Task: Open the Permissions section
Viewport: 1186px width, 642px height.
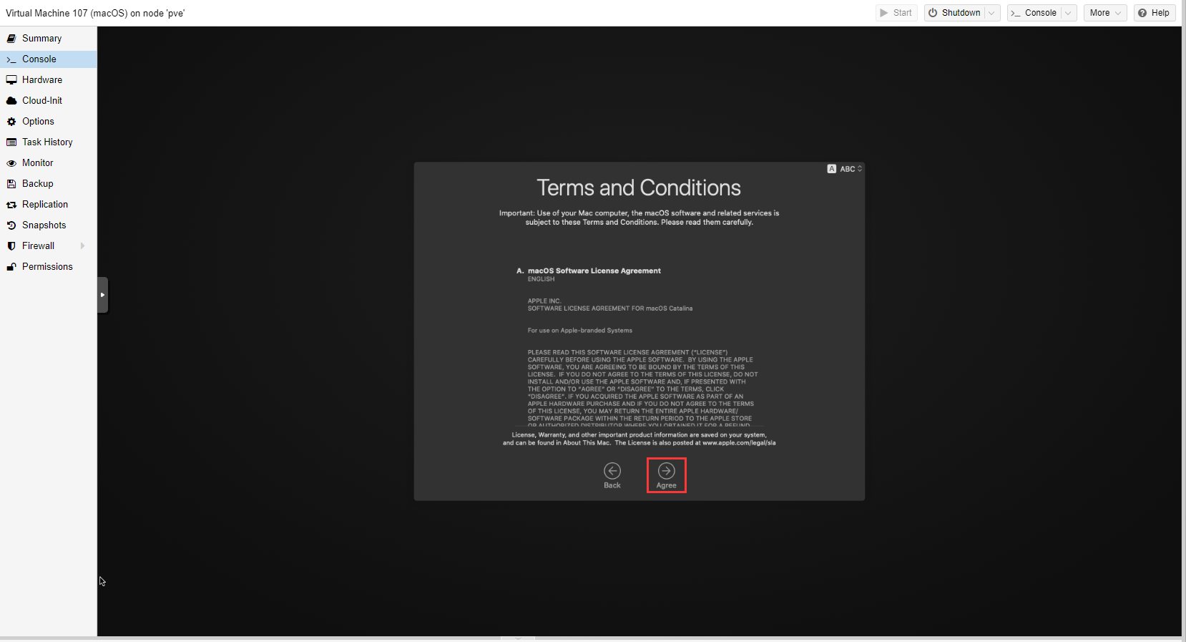Action: click(x=47, y=267)
